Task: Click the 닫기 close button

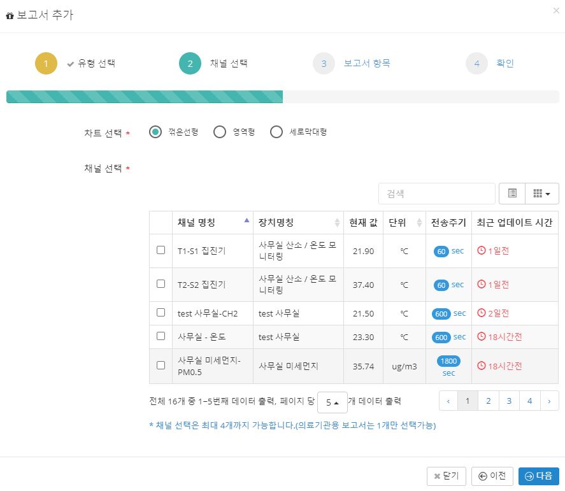Action: click(447, 476)
